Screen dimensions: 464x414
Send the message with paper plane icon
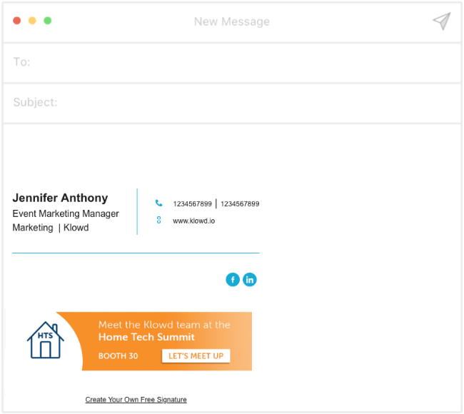[442, 21]
